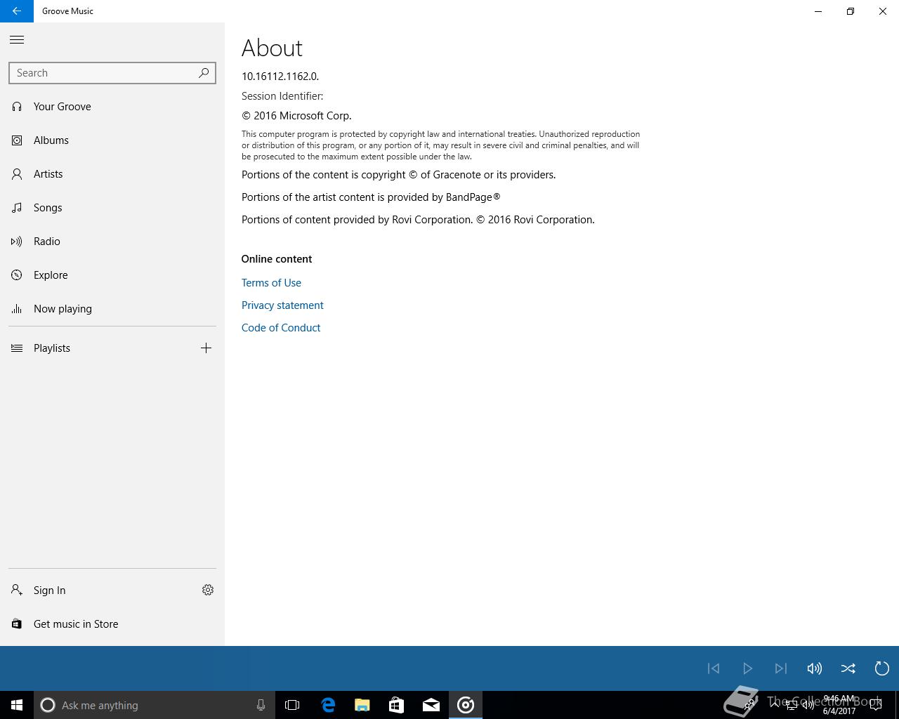Click Groove Music taskbar icon
Viewport: 899px width, 719px height.
coord(465,705)
